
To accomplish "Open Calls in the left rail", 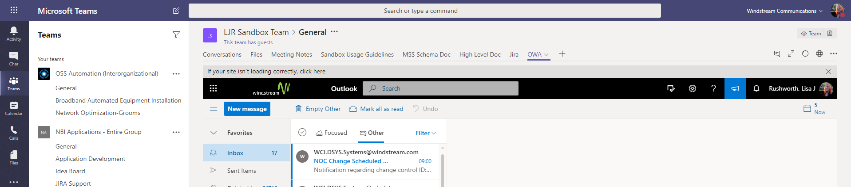I will coord(14,133).
